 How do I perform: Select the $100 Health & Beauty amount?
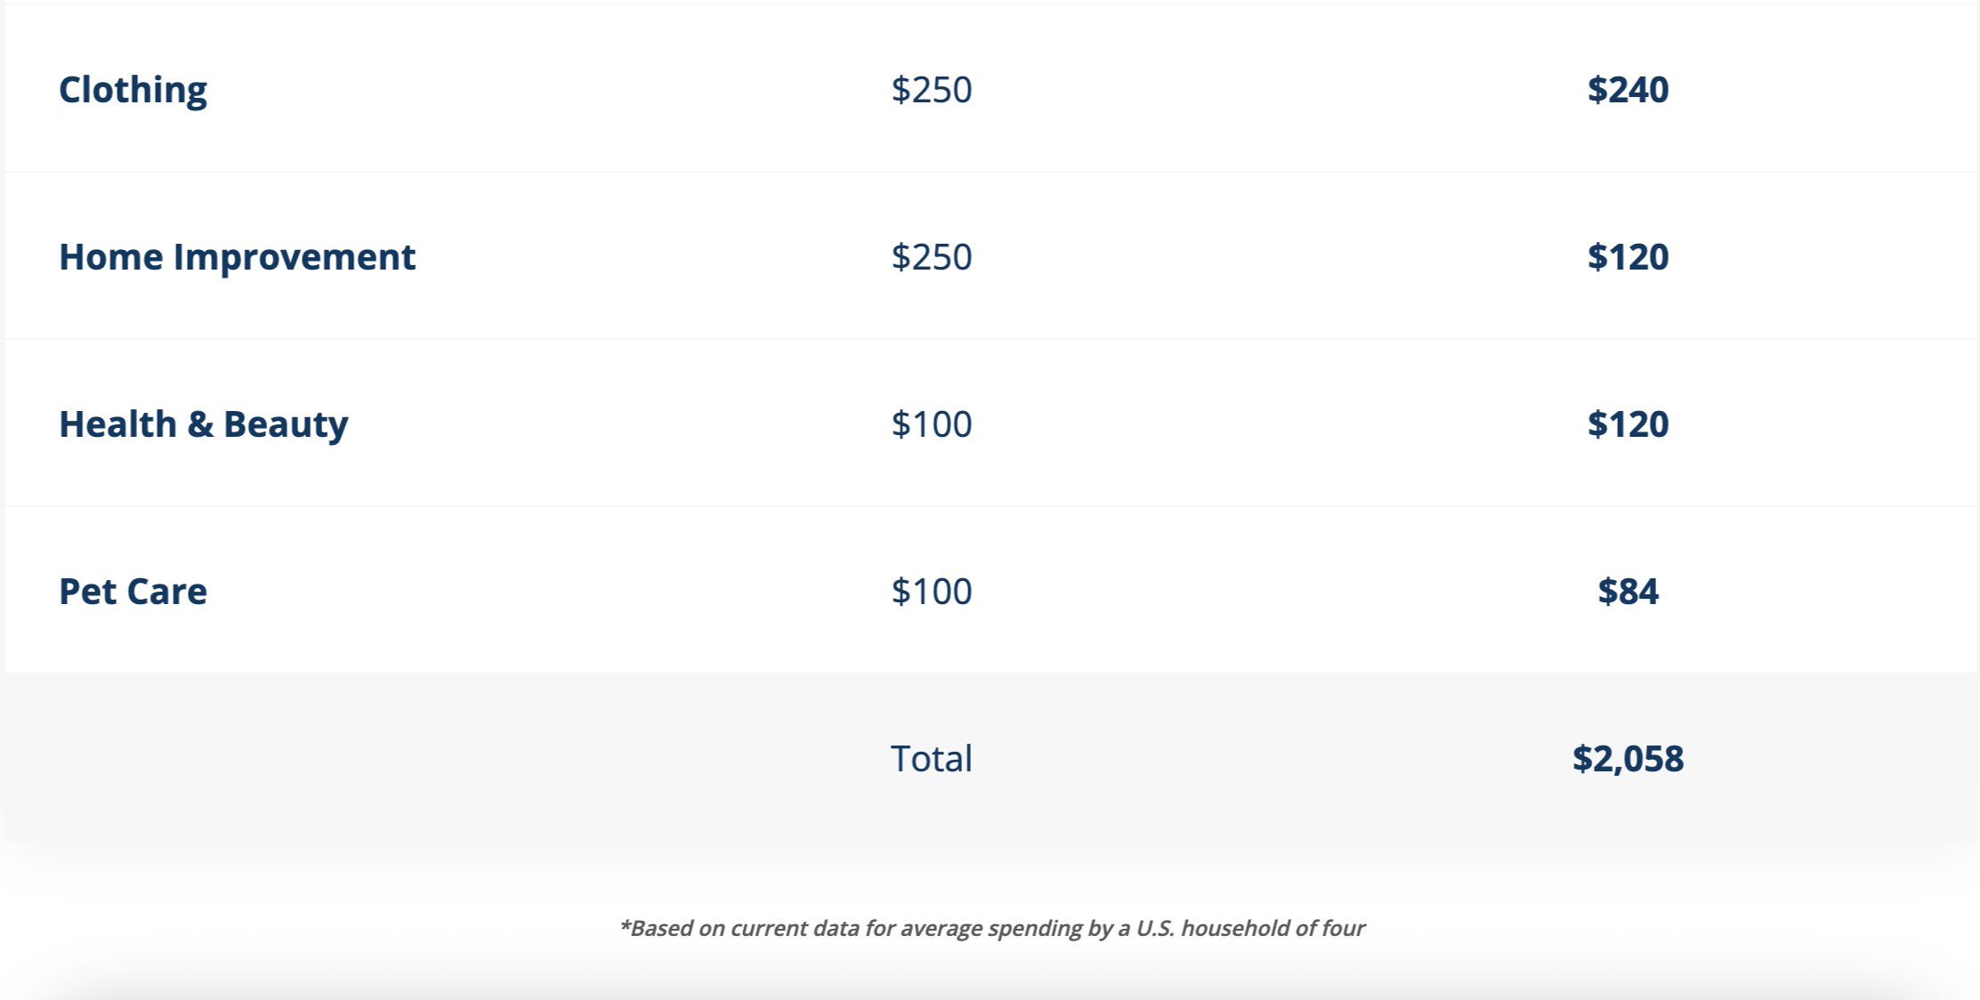click(932, 424)
